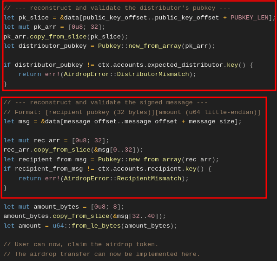The image size is (277, 261).
Task: Click "amount_bytes.copy_from_slice(&msg[32..40]);" line
Action: 85,216
